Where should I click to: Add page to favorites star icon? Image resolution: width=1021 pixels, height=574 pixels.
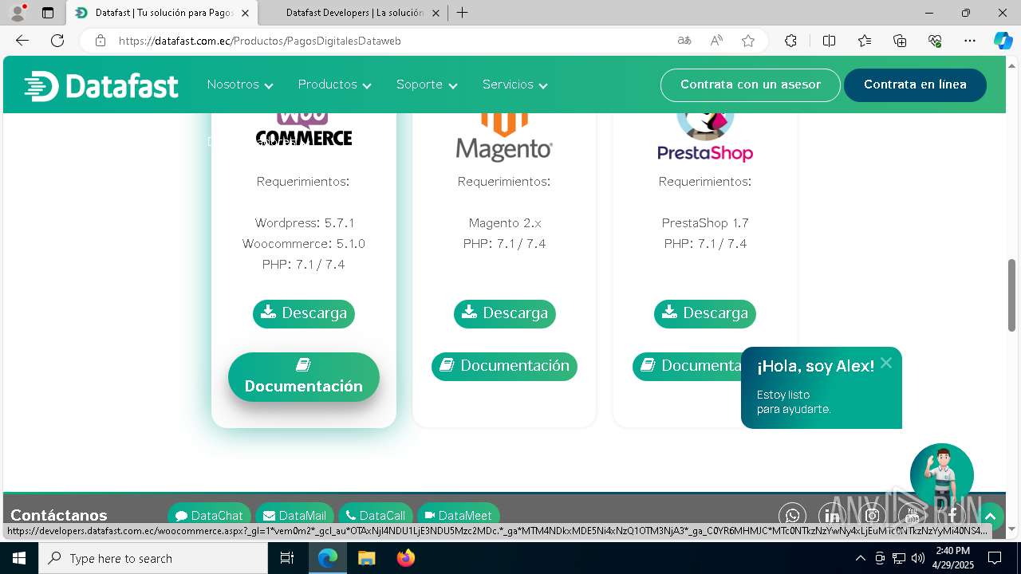click(748, 41)
